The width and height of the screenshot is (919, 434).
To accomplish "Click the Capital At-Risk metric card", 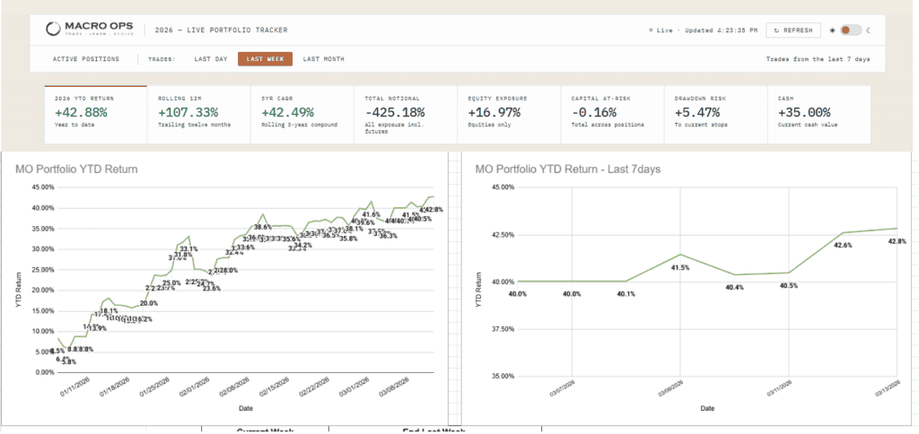I will click(612, 114).
